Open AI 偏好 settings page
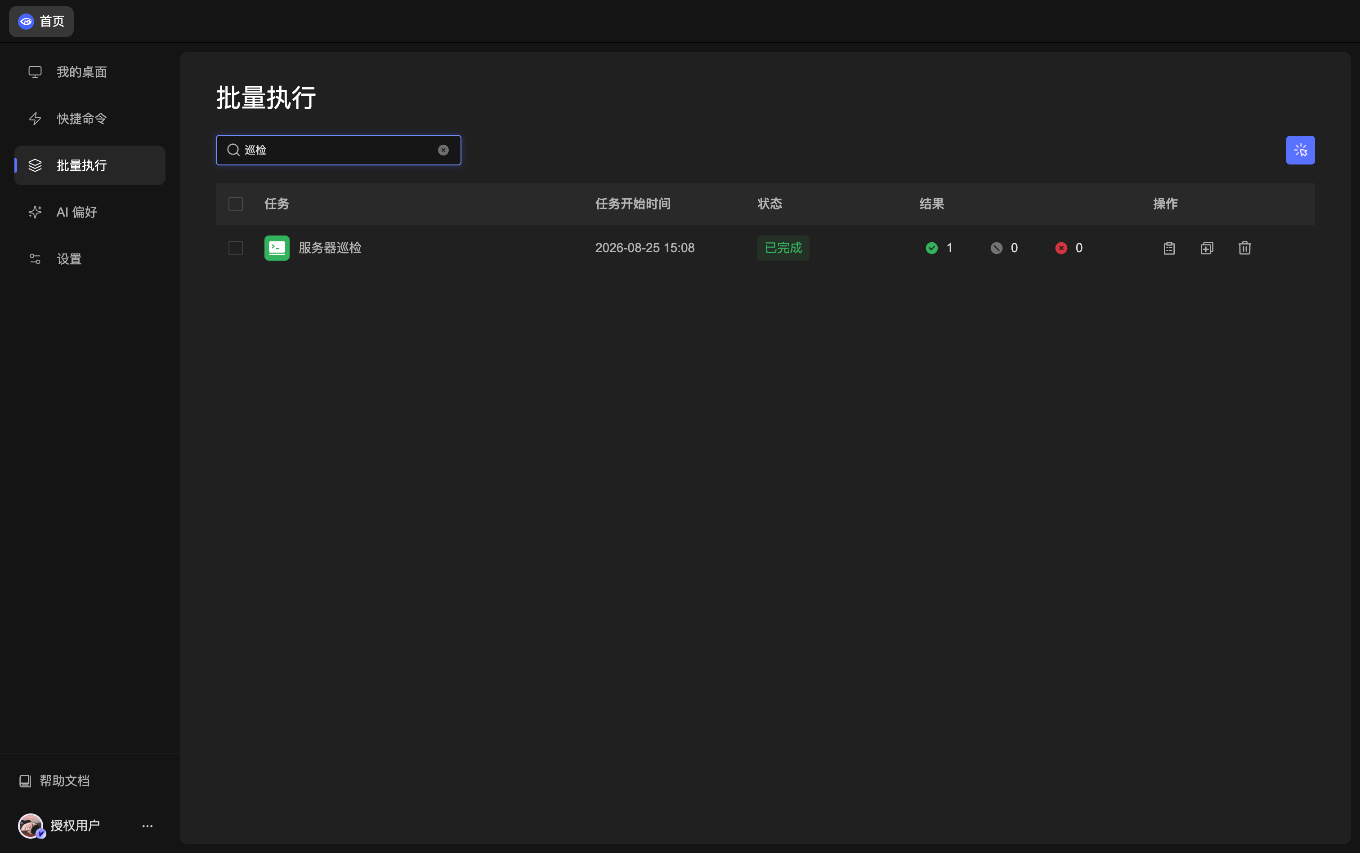Viewport: 1360px width, 853px height. 90,212
